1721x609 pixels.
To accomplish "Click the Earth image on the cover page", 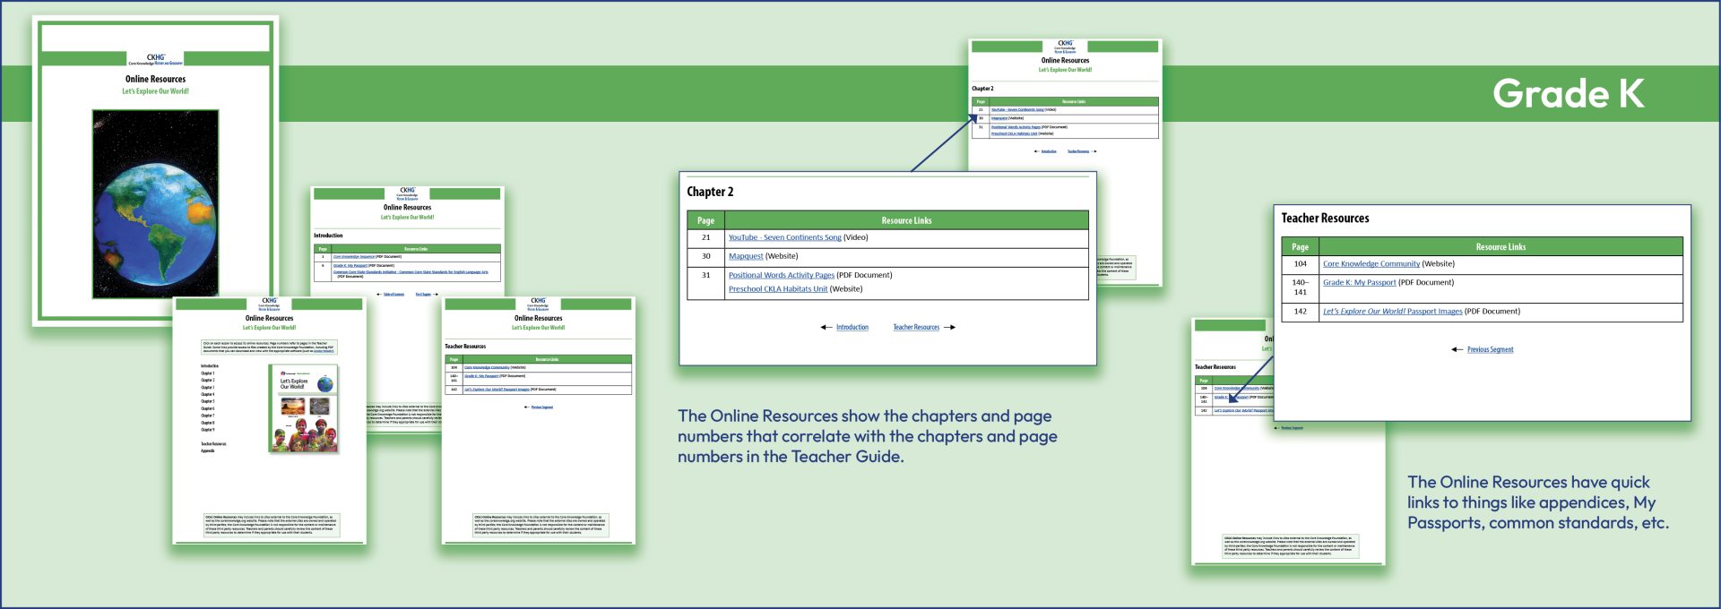I will [x=155, y=204].
